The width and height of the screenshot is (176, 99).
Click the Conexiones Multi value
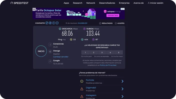pyautogui.click(x=55, y=47)
